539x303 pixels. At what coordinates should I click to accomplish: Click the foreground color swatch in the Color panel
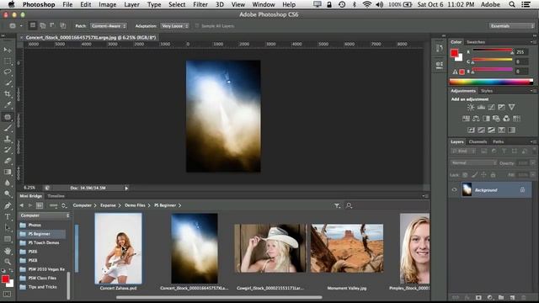coord(455,52)
